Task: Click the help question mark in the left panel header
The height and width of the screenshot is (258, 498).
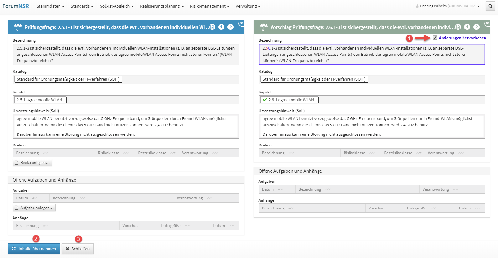Action: [231, 27]
